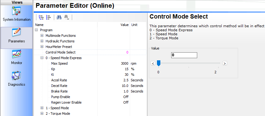
Task: Collapse the Program tree node
Action: 36,30
